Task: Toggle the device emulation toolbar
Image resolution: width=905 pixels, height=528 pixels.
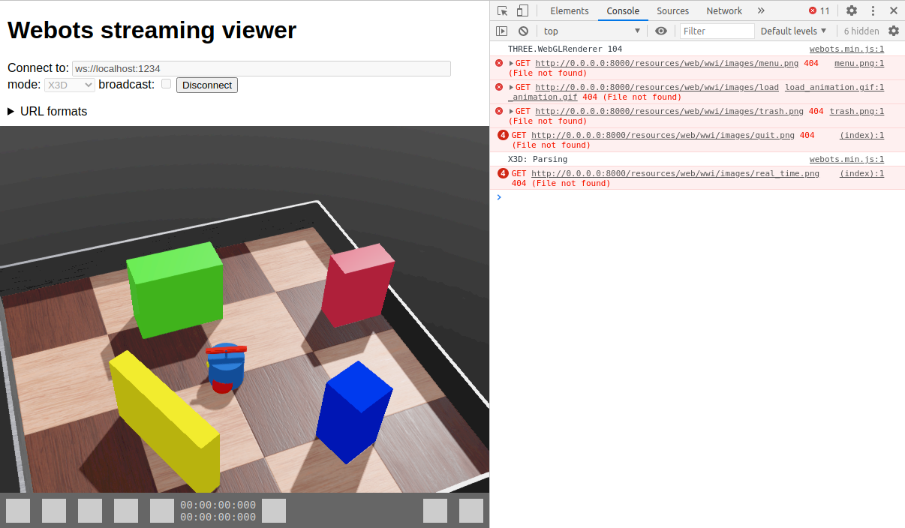Action: [x=521, y=10]
